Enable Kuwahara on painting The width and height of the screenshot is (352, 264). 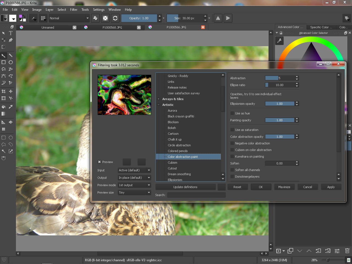tap(232, 156)
